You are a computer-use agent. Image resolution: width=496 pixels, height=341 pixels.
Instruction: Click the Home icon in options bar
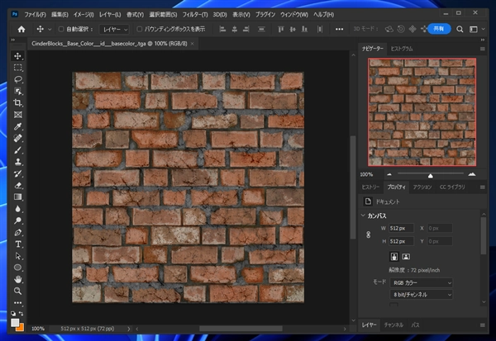tap(22, 29)
